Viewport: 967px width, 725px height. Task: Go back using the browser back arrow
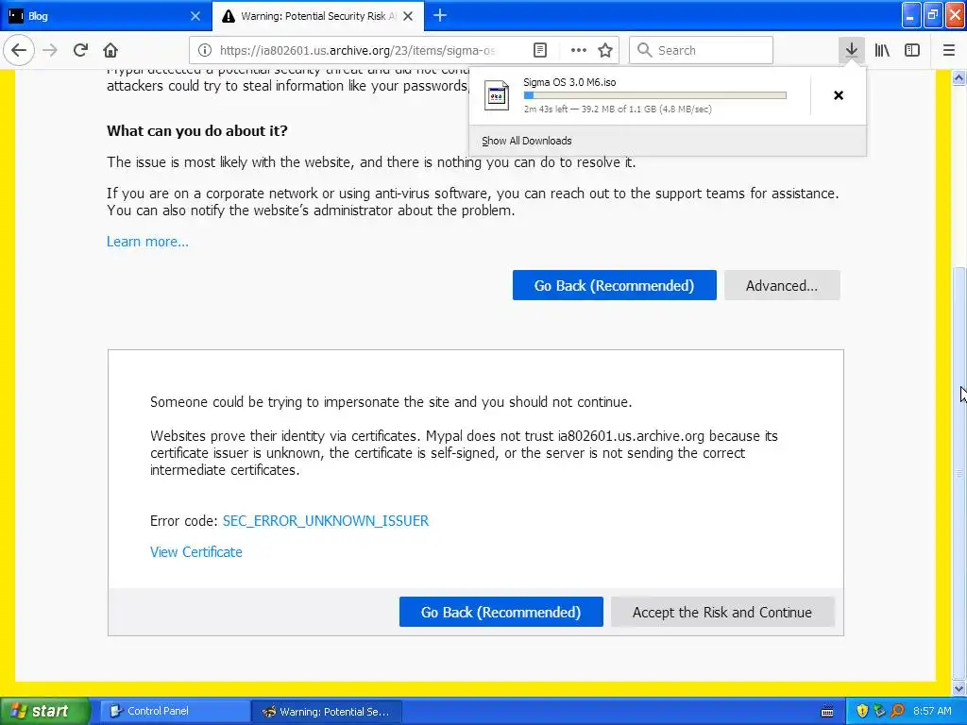pyautogui.click(x=19, y=50)
